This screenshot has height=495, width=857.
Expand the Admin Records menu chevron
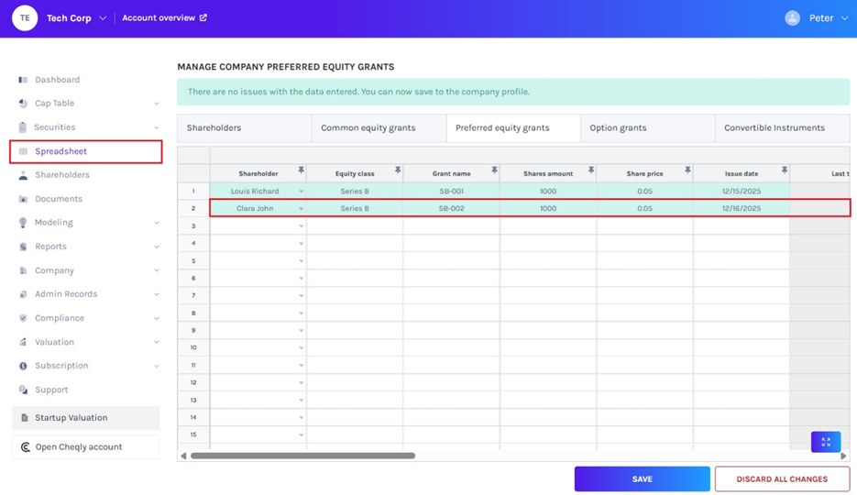click(157, 294)
